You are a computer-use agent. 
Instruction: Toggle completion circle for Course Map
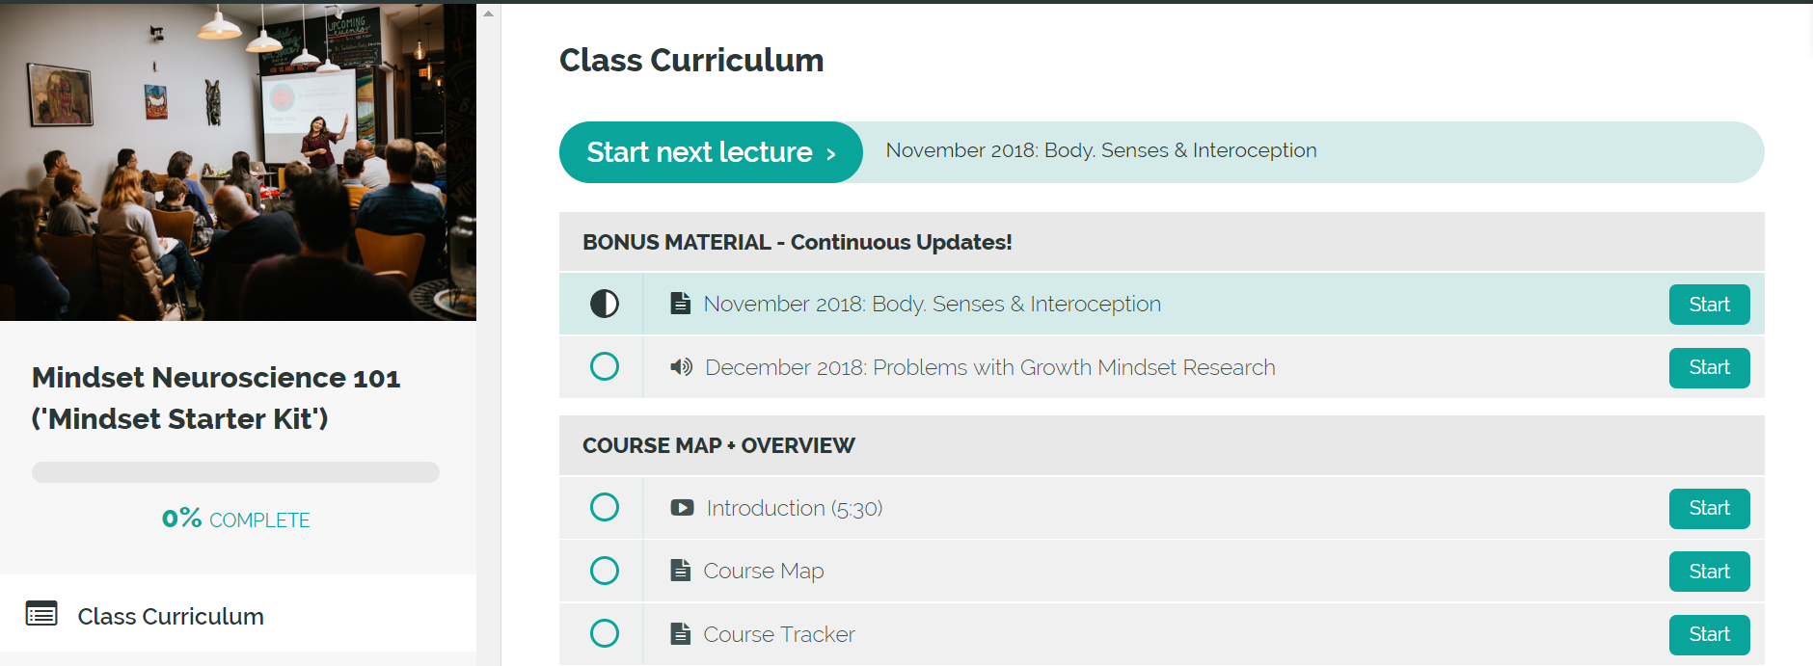605,571
